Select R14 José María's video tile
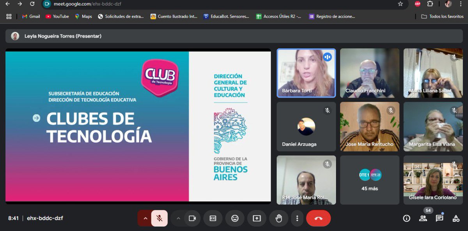The width and height of the screenshot is (468, 231). tap(306, 180)
